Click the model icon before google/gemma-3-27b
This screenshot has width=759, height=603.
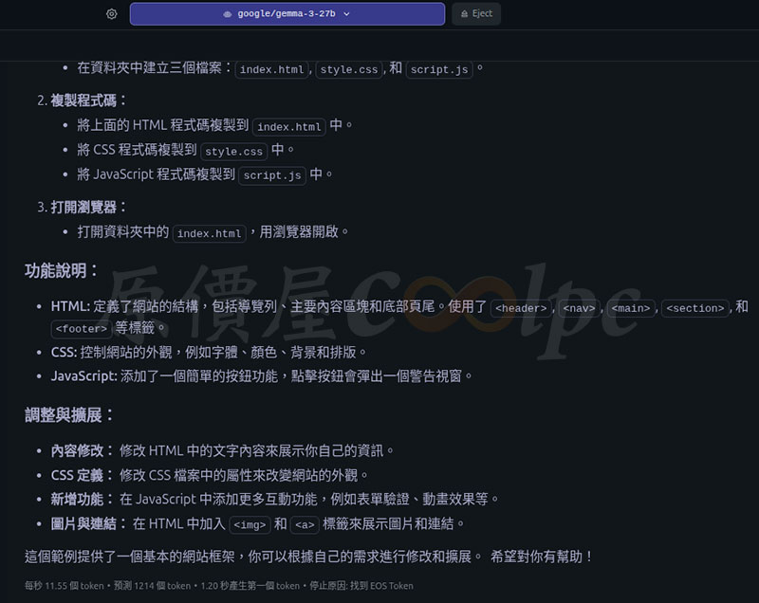point(228,14)
